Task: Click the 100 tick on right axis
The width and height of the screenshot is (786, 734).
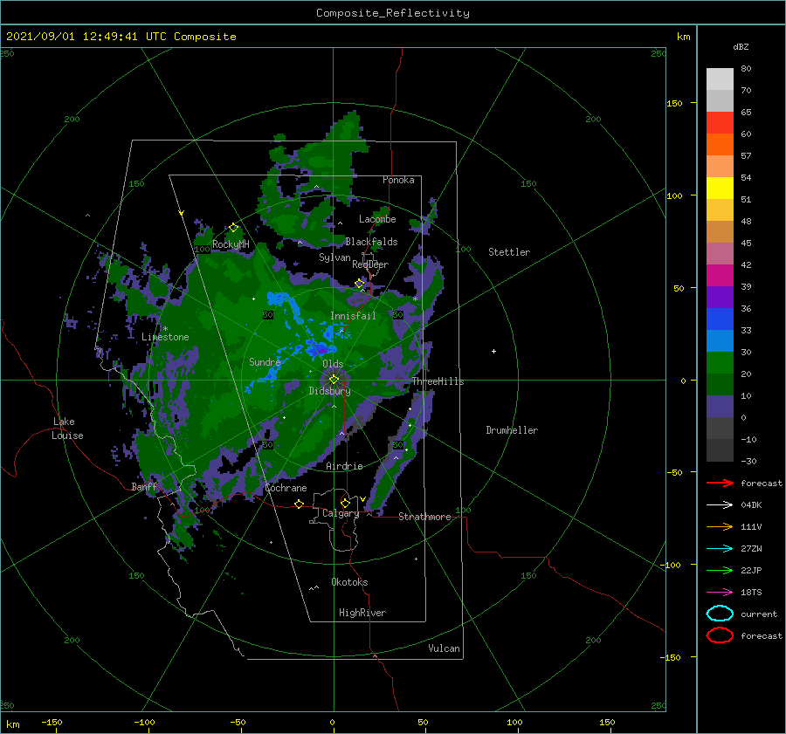Action: click(x=674, y=196)
